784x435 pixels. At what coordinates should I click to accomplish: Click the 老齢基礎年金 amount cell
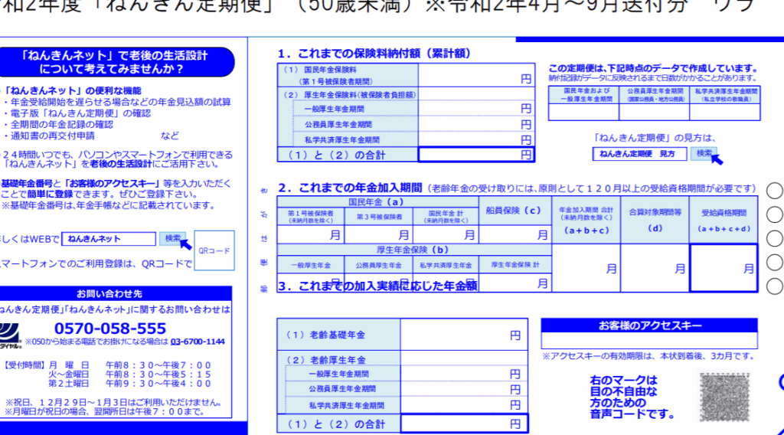pos(464,335)
